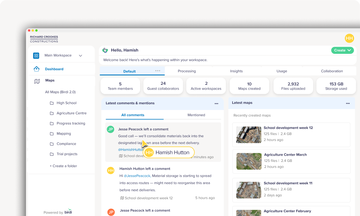360x216 pixels.
Task: Click the Progress tracking folder icon
Action: (52, 123)
